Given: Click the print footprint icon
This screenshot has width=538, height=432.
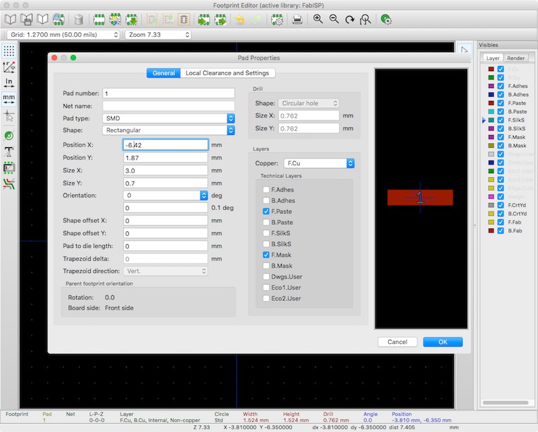Looking at the screenshot, I should (x=296, y=19).
